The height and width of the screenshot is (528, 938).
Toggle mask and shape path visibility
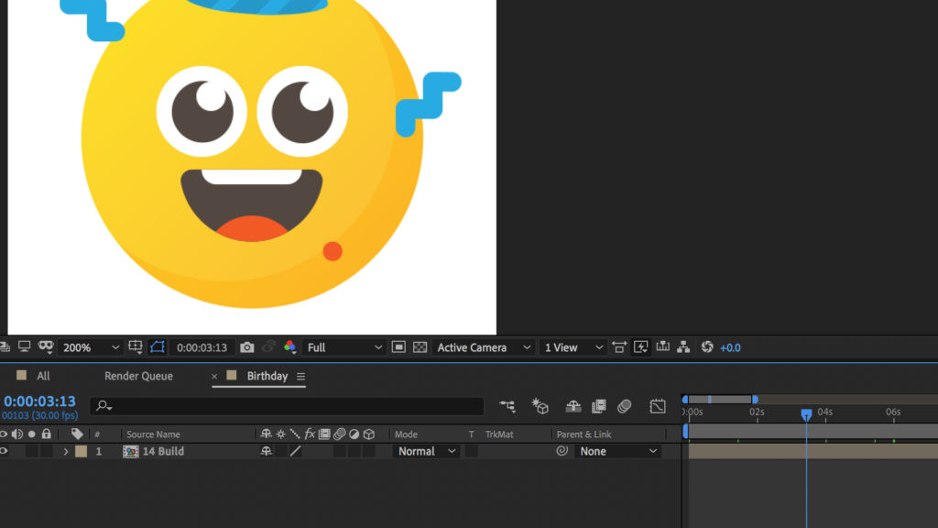158,347
